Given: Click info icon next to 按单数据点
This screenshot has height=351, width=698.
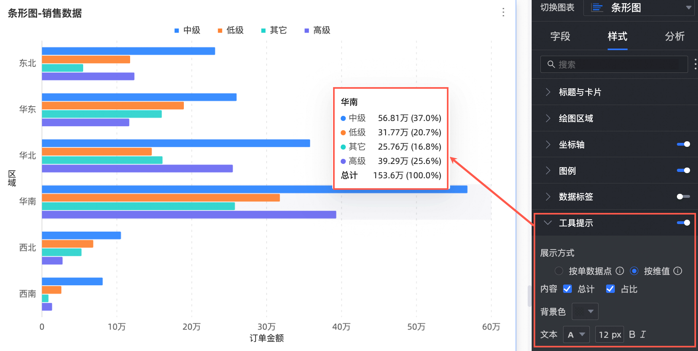Looking at the screenshot, I should click(x=620, y=271).
